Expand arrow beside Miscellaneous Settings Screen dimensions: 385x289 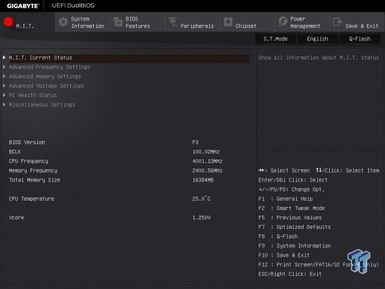(x=4, y=104)
